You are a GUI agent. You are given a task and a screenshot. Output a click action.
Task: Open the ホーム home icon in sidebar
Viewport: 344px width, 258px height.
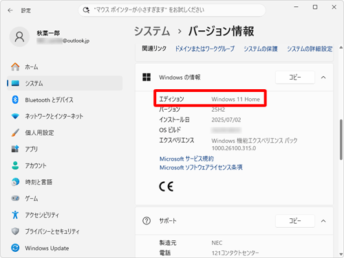pos(15,67)
